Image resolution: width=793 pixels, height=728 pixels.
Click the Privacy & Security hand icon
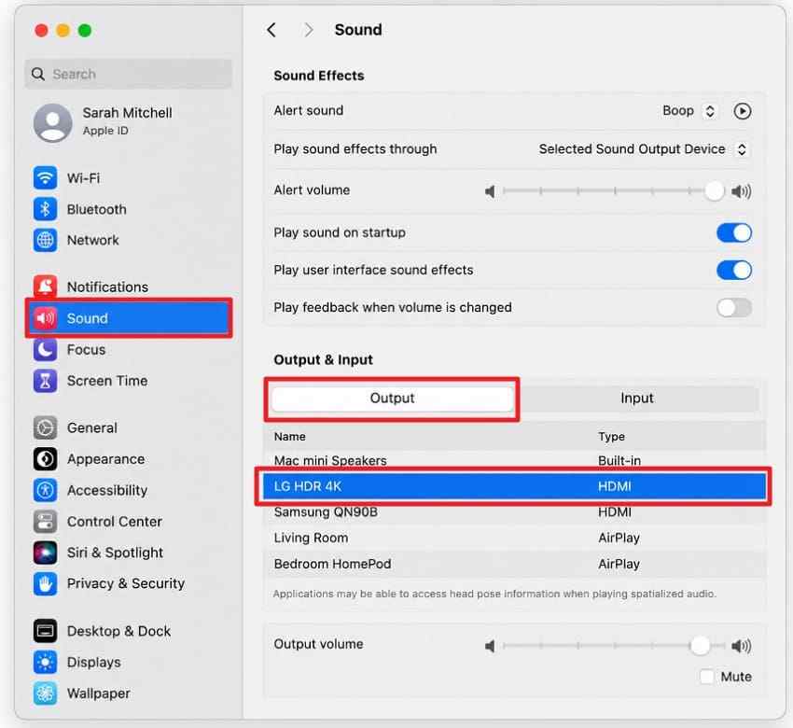point(45,583)
